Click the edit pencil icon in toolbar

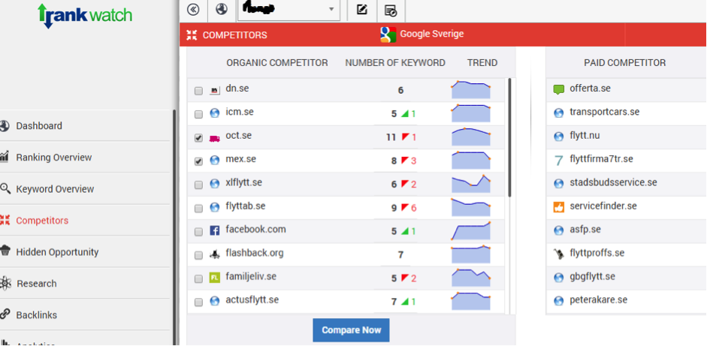[x=362, y=10]
